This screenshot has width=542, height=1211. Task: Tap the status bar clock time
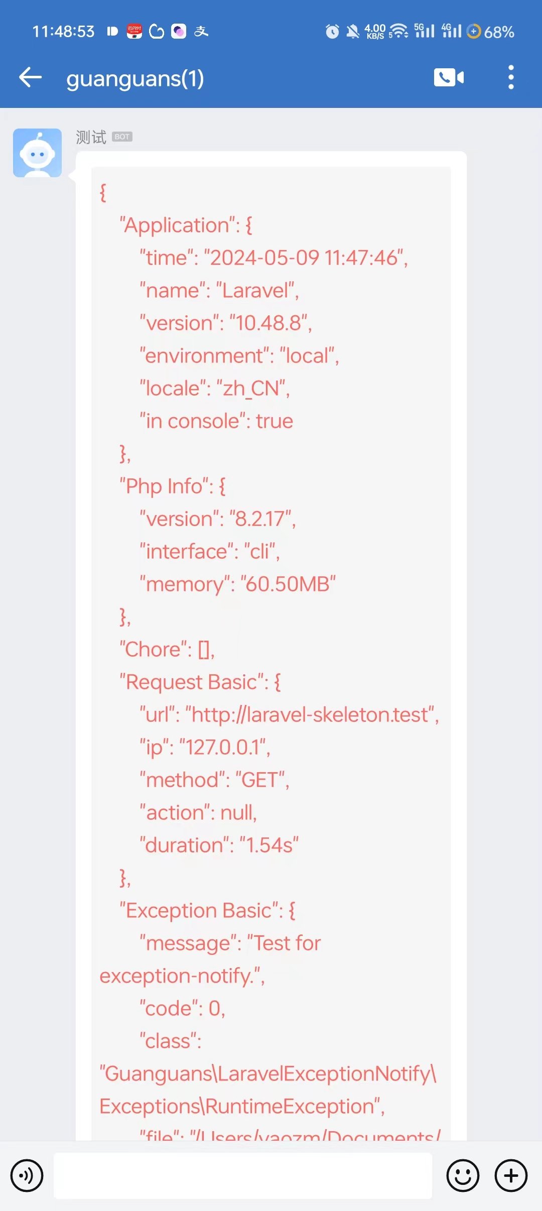point(63,32)
